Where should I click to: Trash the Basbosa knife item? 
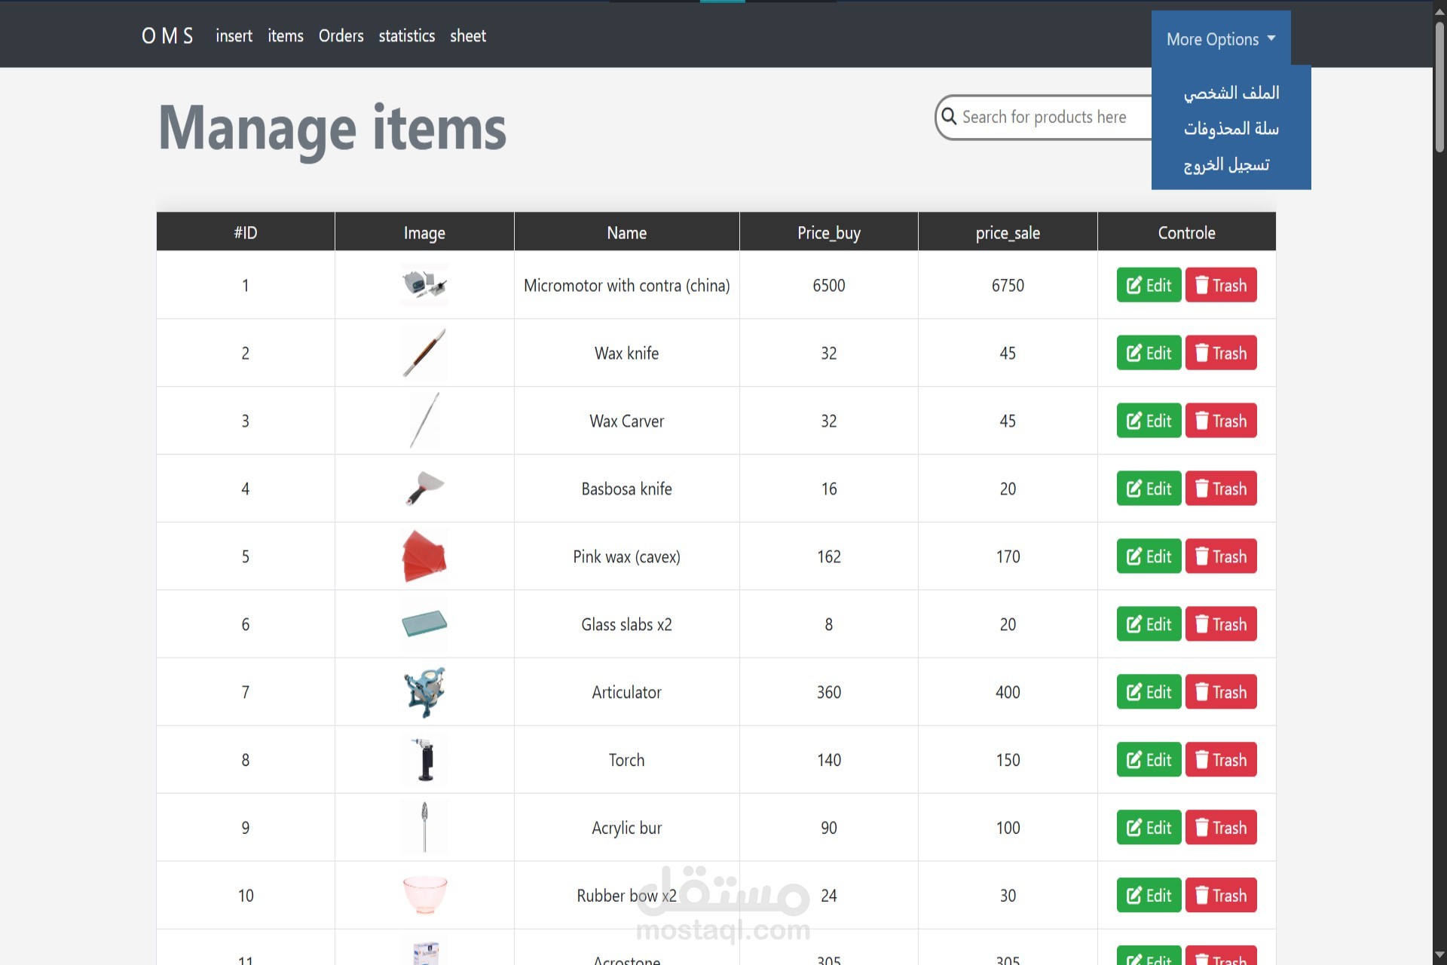point(1221,489)
